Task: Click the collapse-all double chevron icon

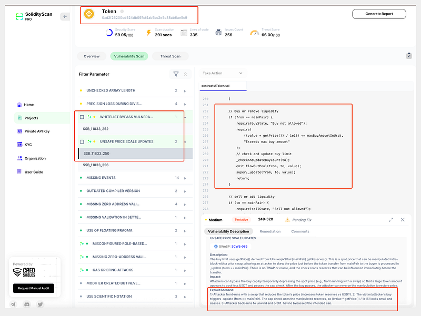Action: pyautogui.click(x=185, y=74)
